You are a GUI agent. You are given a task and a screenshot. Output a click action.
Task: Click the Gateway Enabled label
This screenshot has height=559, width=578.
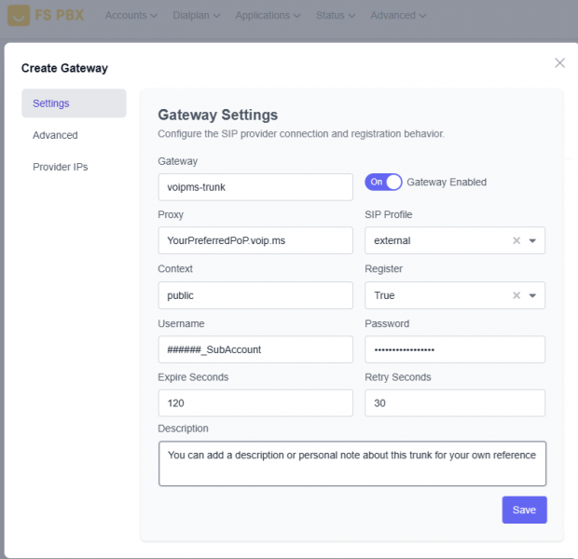[x=447, y=182]
